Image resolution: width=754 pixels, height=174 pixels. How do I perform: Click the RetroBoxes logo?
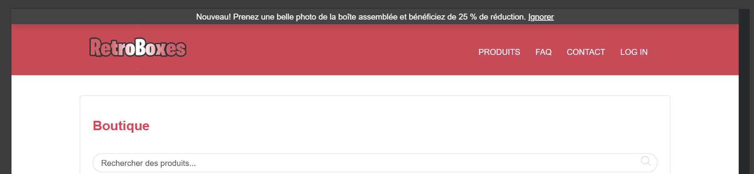tap(138, 47)
